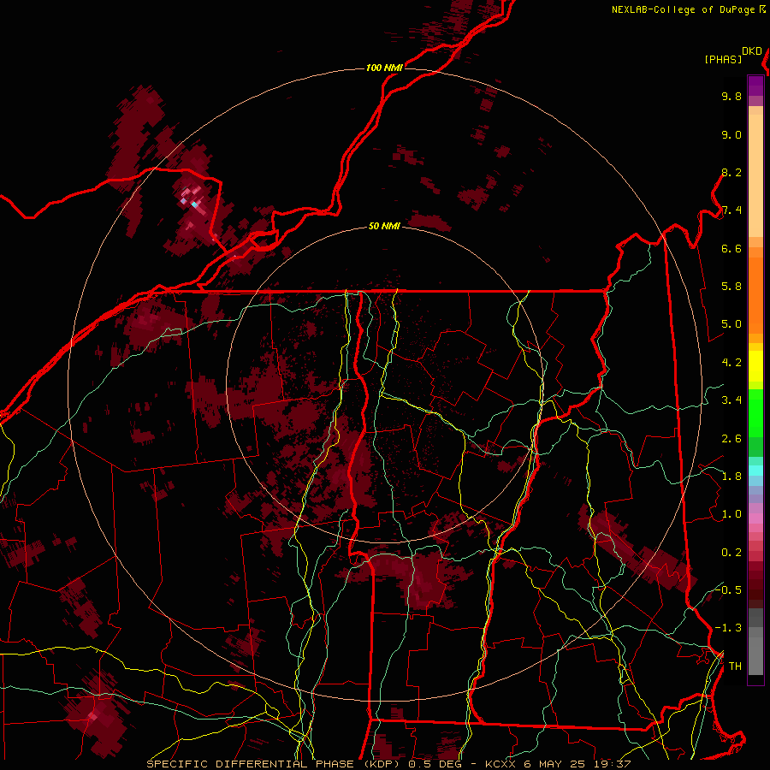Image resolution: width=770 pixels, height=770 pixels.
Task: Click the 4.2 legend value
Action: [x=731, y=363]
